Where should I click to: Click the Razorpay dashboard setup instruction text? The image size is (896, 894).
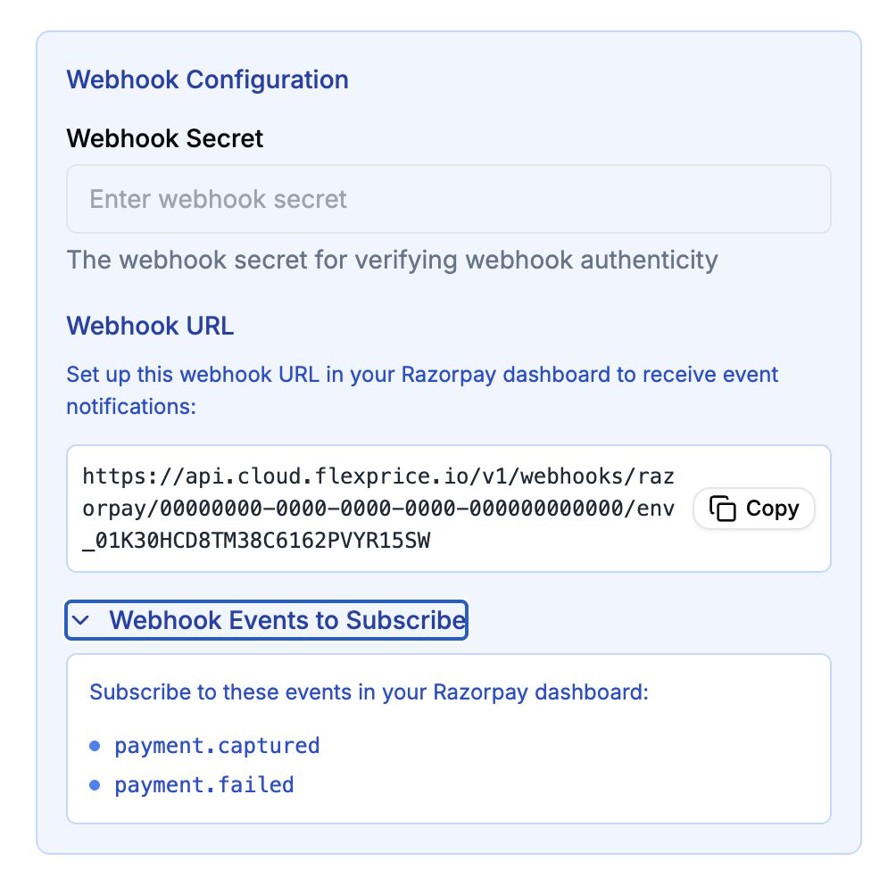click(x=421, y=390)
